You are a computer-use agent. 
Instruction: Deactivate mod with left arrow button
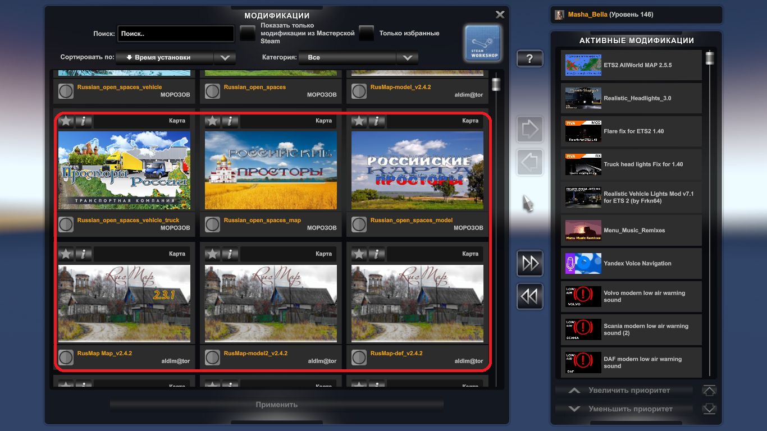coord(529,163)
